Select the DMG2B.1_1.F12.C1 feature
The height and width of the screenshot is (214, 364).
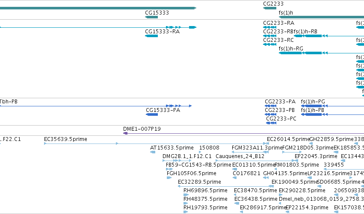tap(177, 161)
